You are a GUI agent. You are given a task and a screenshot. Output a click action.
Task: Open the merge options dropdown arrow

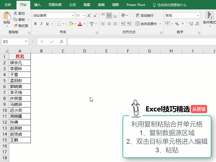(x=160, y=24)
